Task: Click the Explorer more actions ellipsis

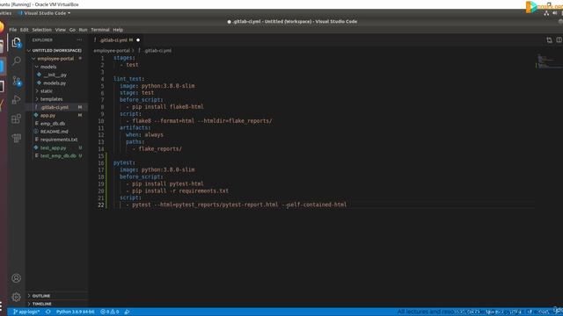Action: (79, 40)
